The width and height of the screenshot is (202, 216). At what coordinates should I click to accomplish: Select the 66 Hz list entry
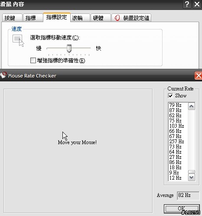click(178, 131)
